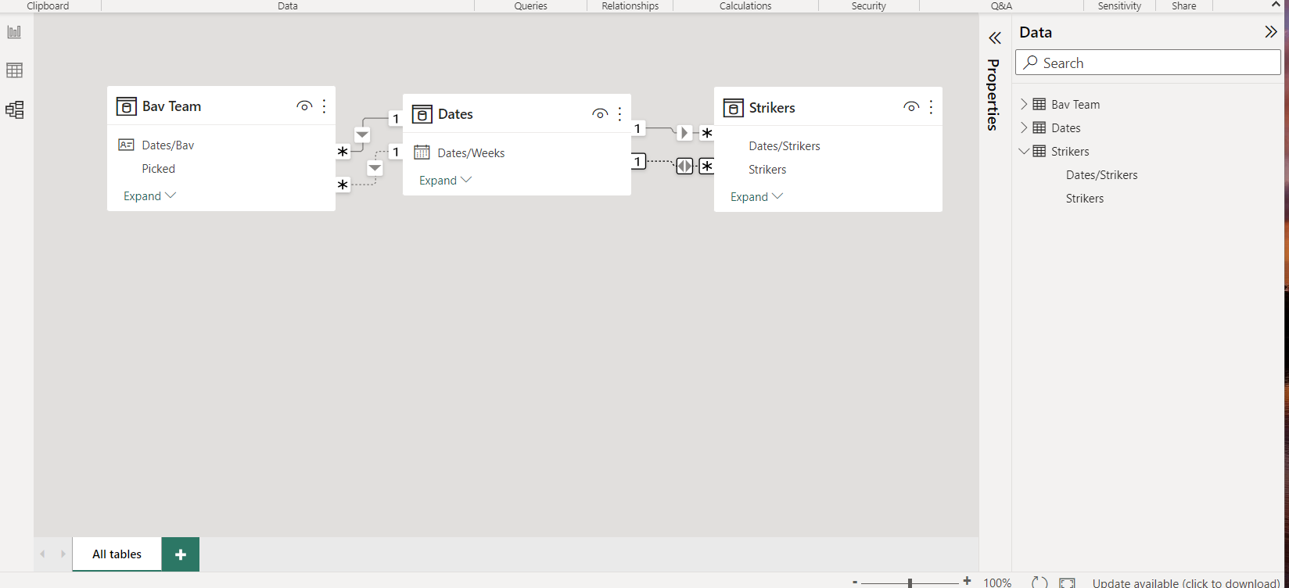
Task: Click the fit to screen icon
Action: pos(1067,583)
